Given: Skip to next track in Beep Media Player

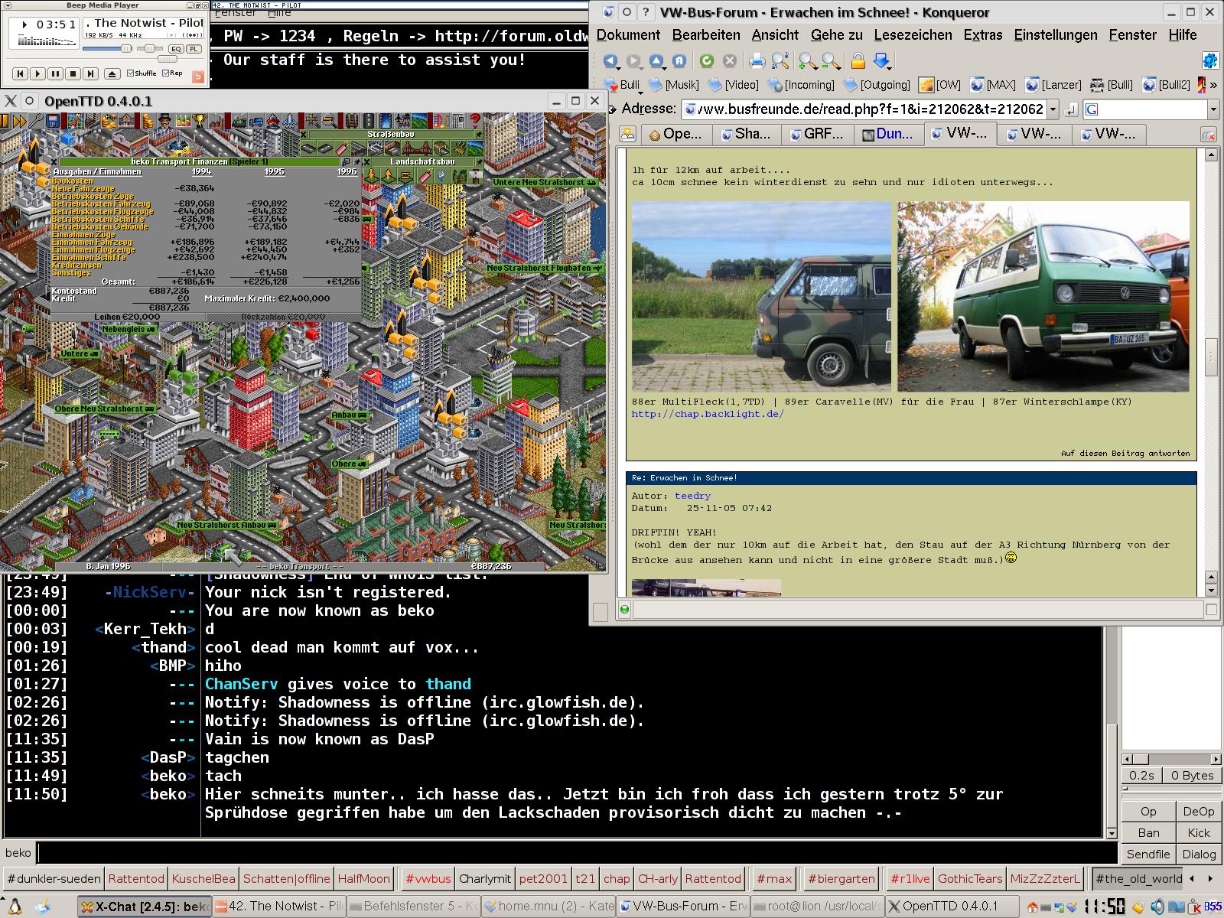Looking at the screenshot, I should 90,73.
